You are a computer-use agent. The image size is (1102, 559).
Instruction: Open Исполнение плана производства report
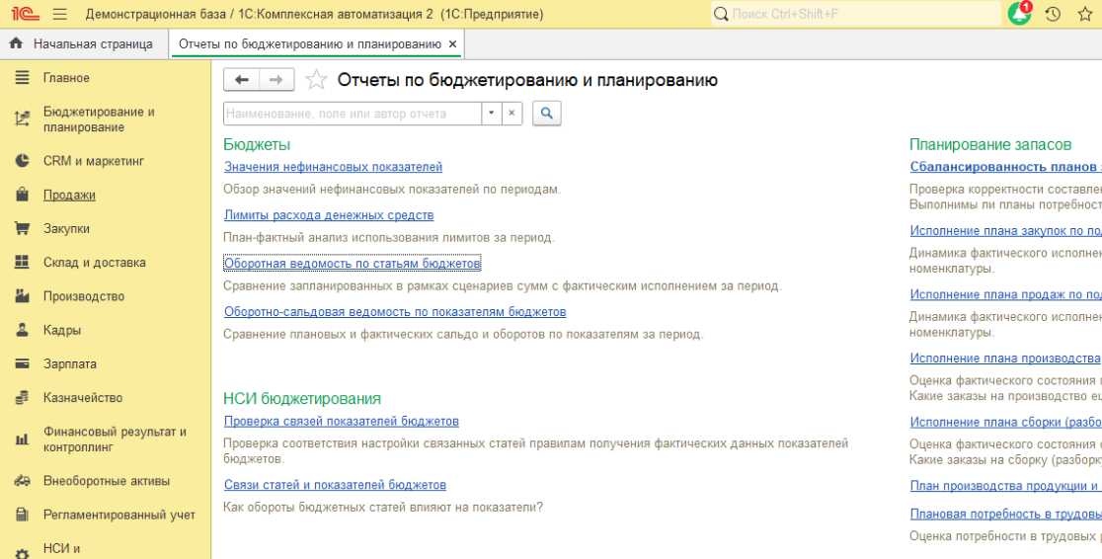click(x=1005, y=358)
